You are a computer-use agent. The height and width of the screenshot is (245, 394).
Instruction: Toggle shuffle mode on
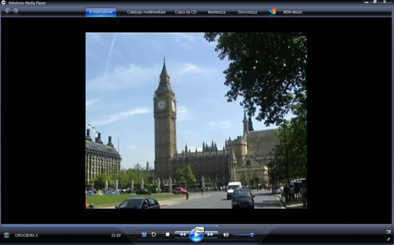point(144,235)
